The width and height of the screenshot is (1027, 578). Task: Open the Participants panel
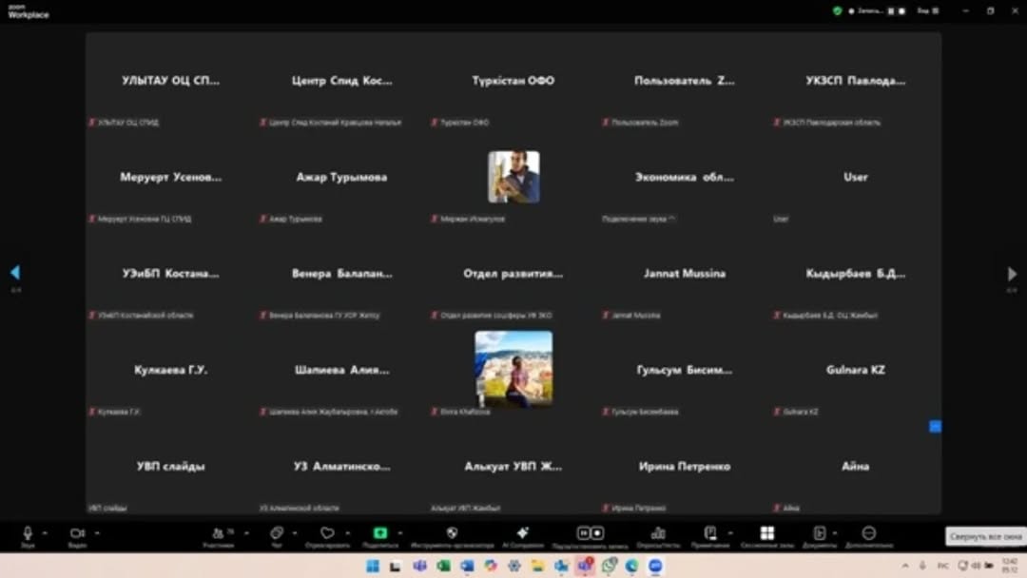tap(218, 533)
